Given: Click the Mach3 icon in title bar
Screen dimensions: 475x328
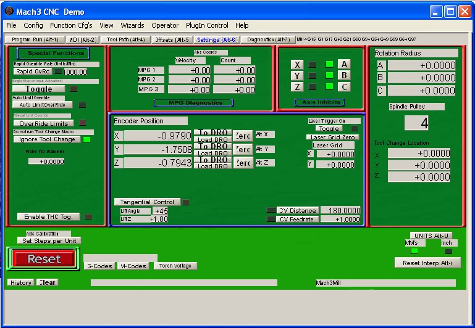Looking at the screenshot, I should point(9,11).
